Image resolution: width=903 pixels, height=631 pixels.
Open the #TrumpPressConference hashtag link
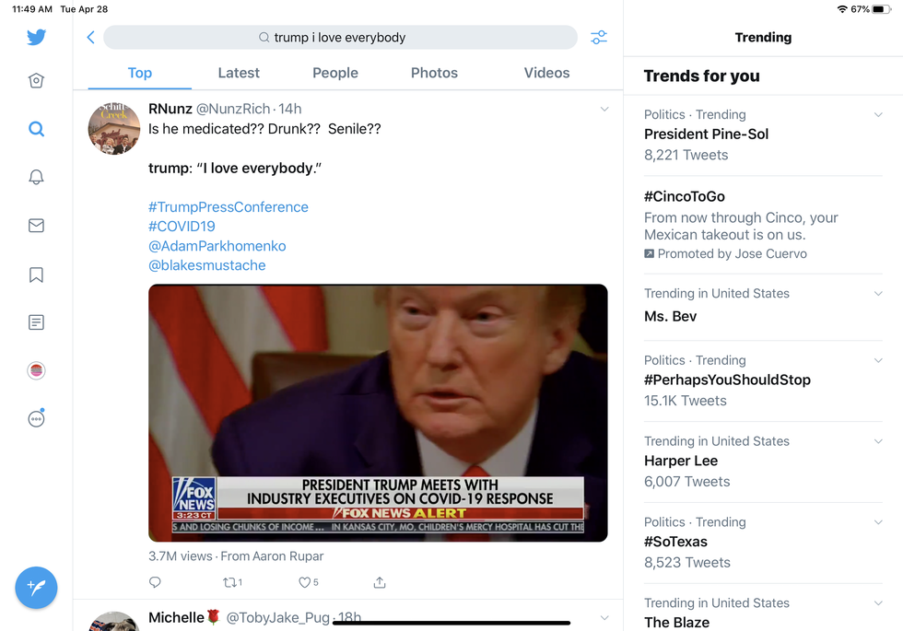click(x=229, y=207)
